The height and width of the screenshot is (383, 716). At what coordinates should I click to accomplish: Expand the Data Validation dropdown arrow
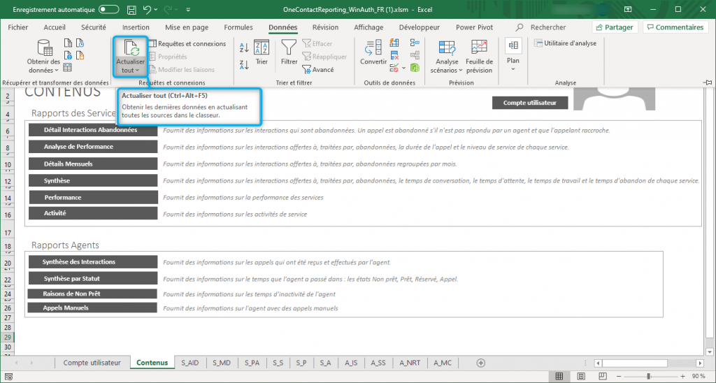pos(403,68)
